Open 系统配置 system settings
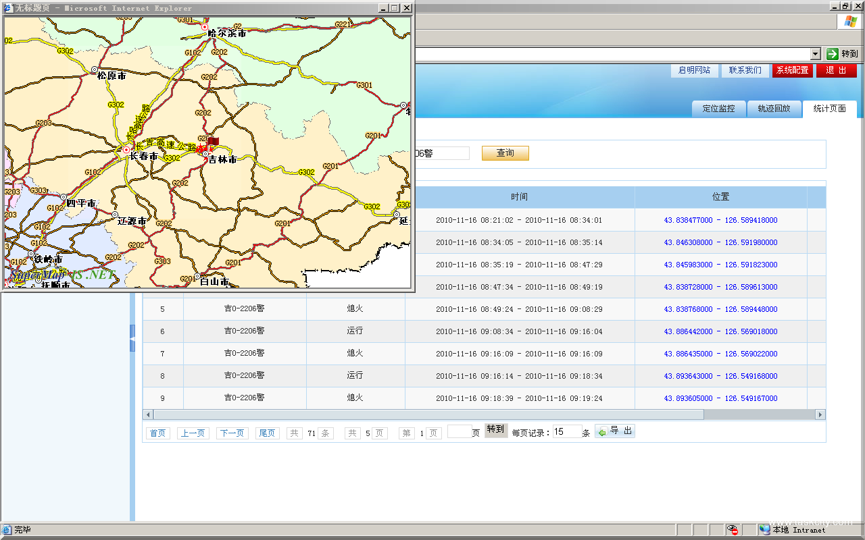865x540 pixels. click(x=793, y=70)
